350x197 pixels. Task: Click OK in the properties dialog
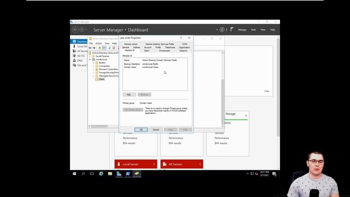click(141, 130)
